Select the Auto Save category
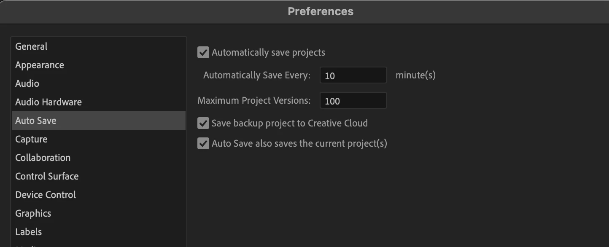Screen dimensions: 609x247 [x=36, y=121]
